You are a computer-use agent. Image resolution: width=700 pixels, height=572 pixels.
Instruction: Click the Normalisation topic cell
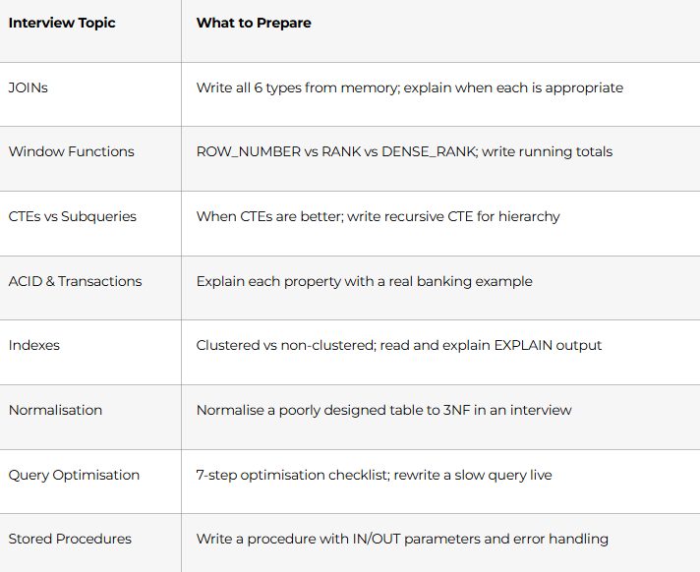pyautogui.click(x=55, y=410)
